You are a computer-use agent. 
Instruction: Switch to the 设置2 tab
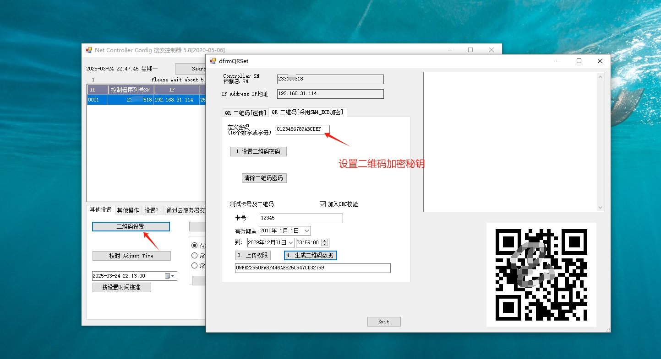151,210
